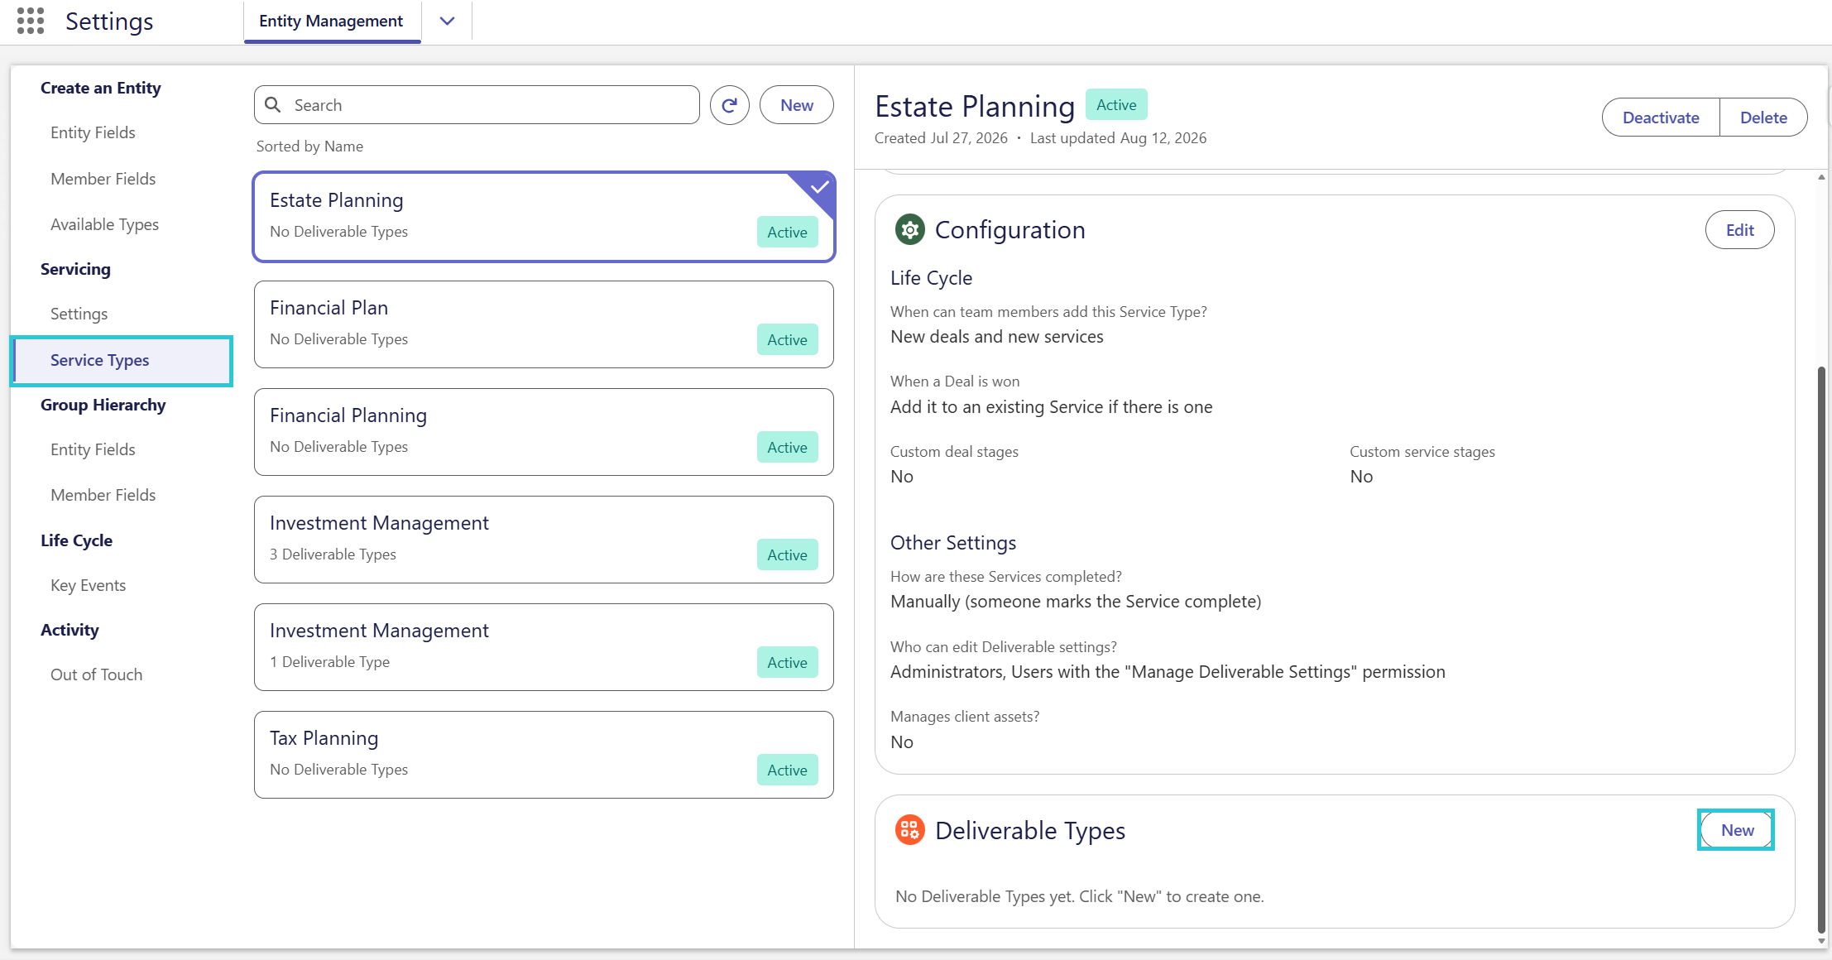
Task: Click "New deals and new services" value
Action: pos(996,337)
